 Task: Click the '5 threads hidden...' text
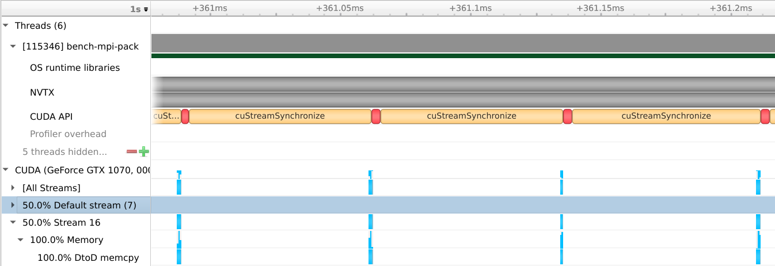(64, 152)
